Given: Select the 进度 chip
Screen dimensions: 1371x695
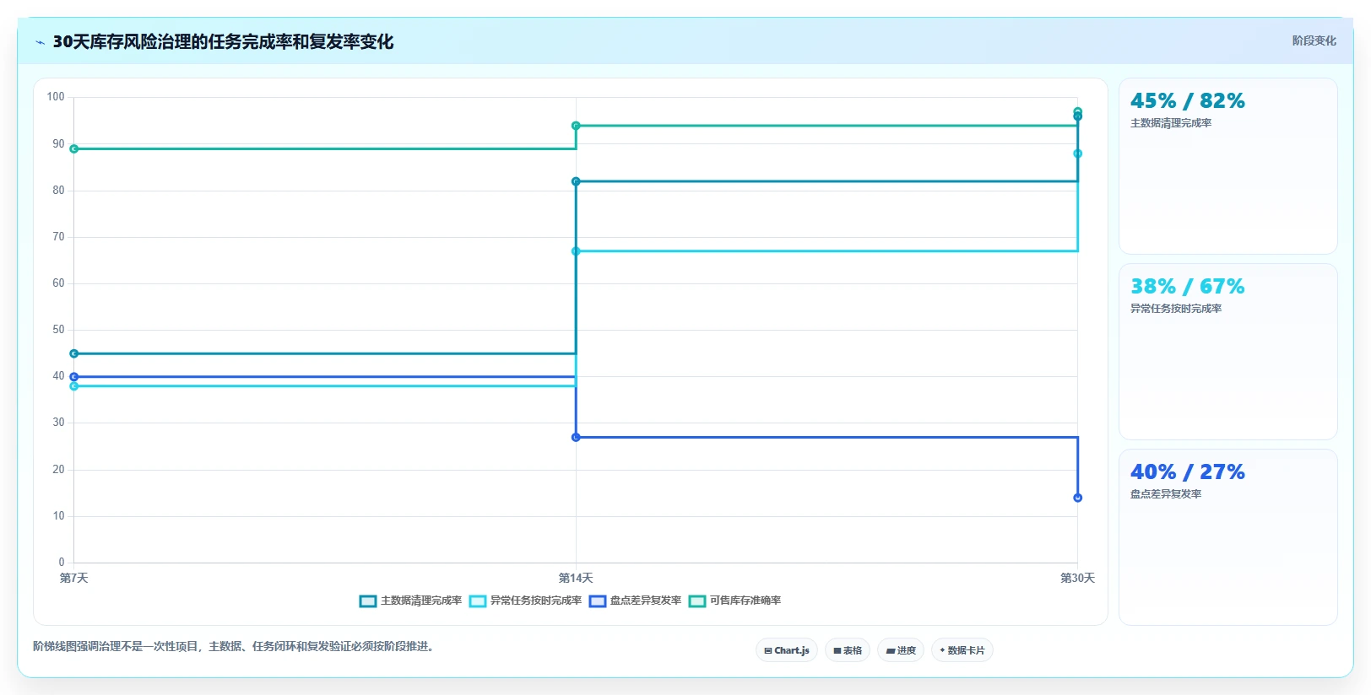Looking at the screenshot, I should (x=901, y=650).
